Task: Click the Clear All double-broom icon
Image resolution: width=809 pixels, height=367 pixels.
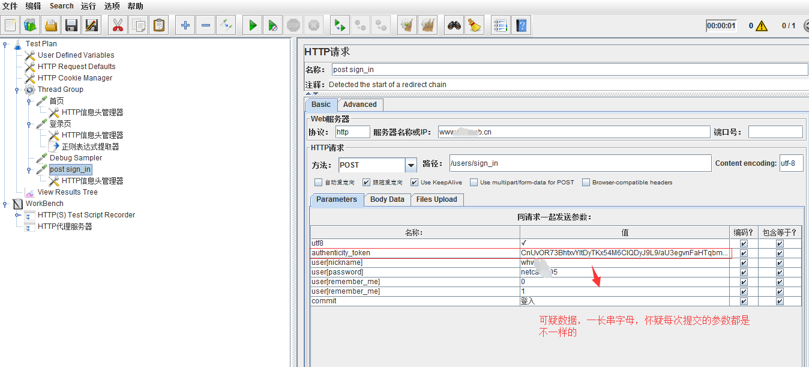Action: pyautogui.click(x=428, y=25)
